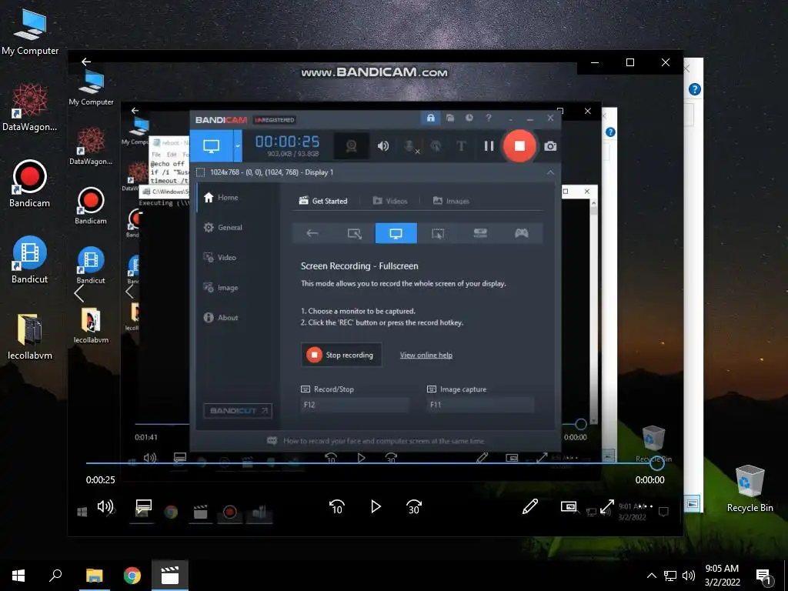Open General settings in Bandicam sidebar
The image size is (788, 591).
pyautogui.click(x=222, y=228)
